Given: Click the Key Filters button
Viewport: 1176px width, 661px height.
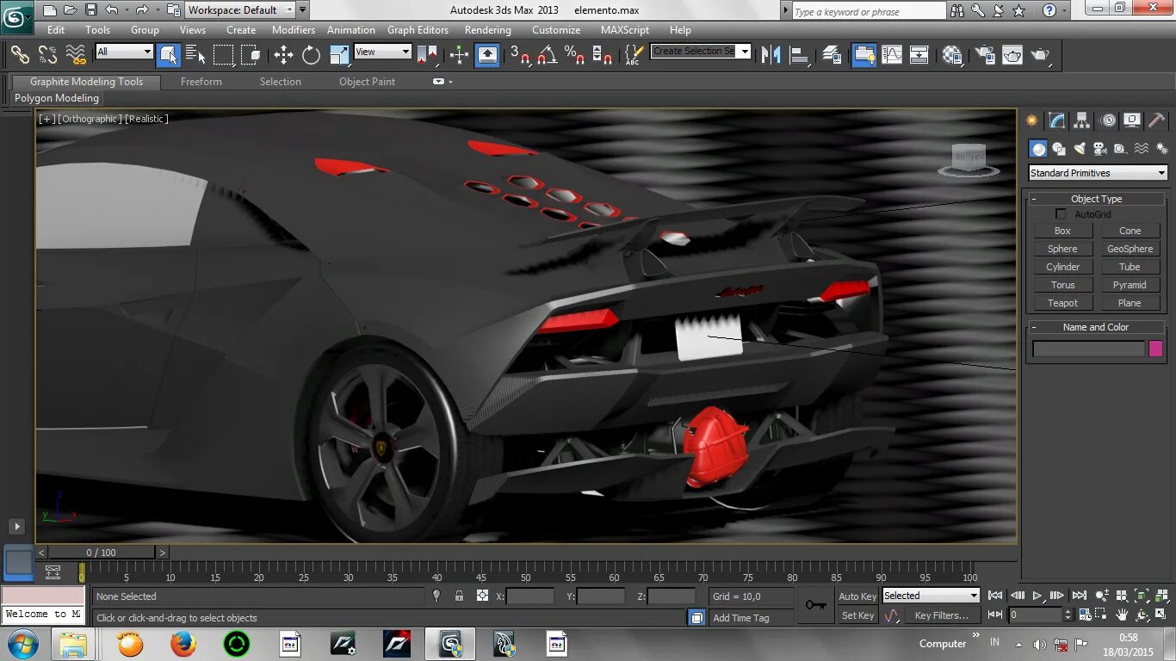Looking at the screenshot, I should click(941, 615).
